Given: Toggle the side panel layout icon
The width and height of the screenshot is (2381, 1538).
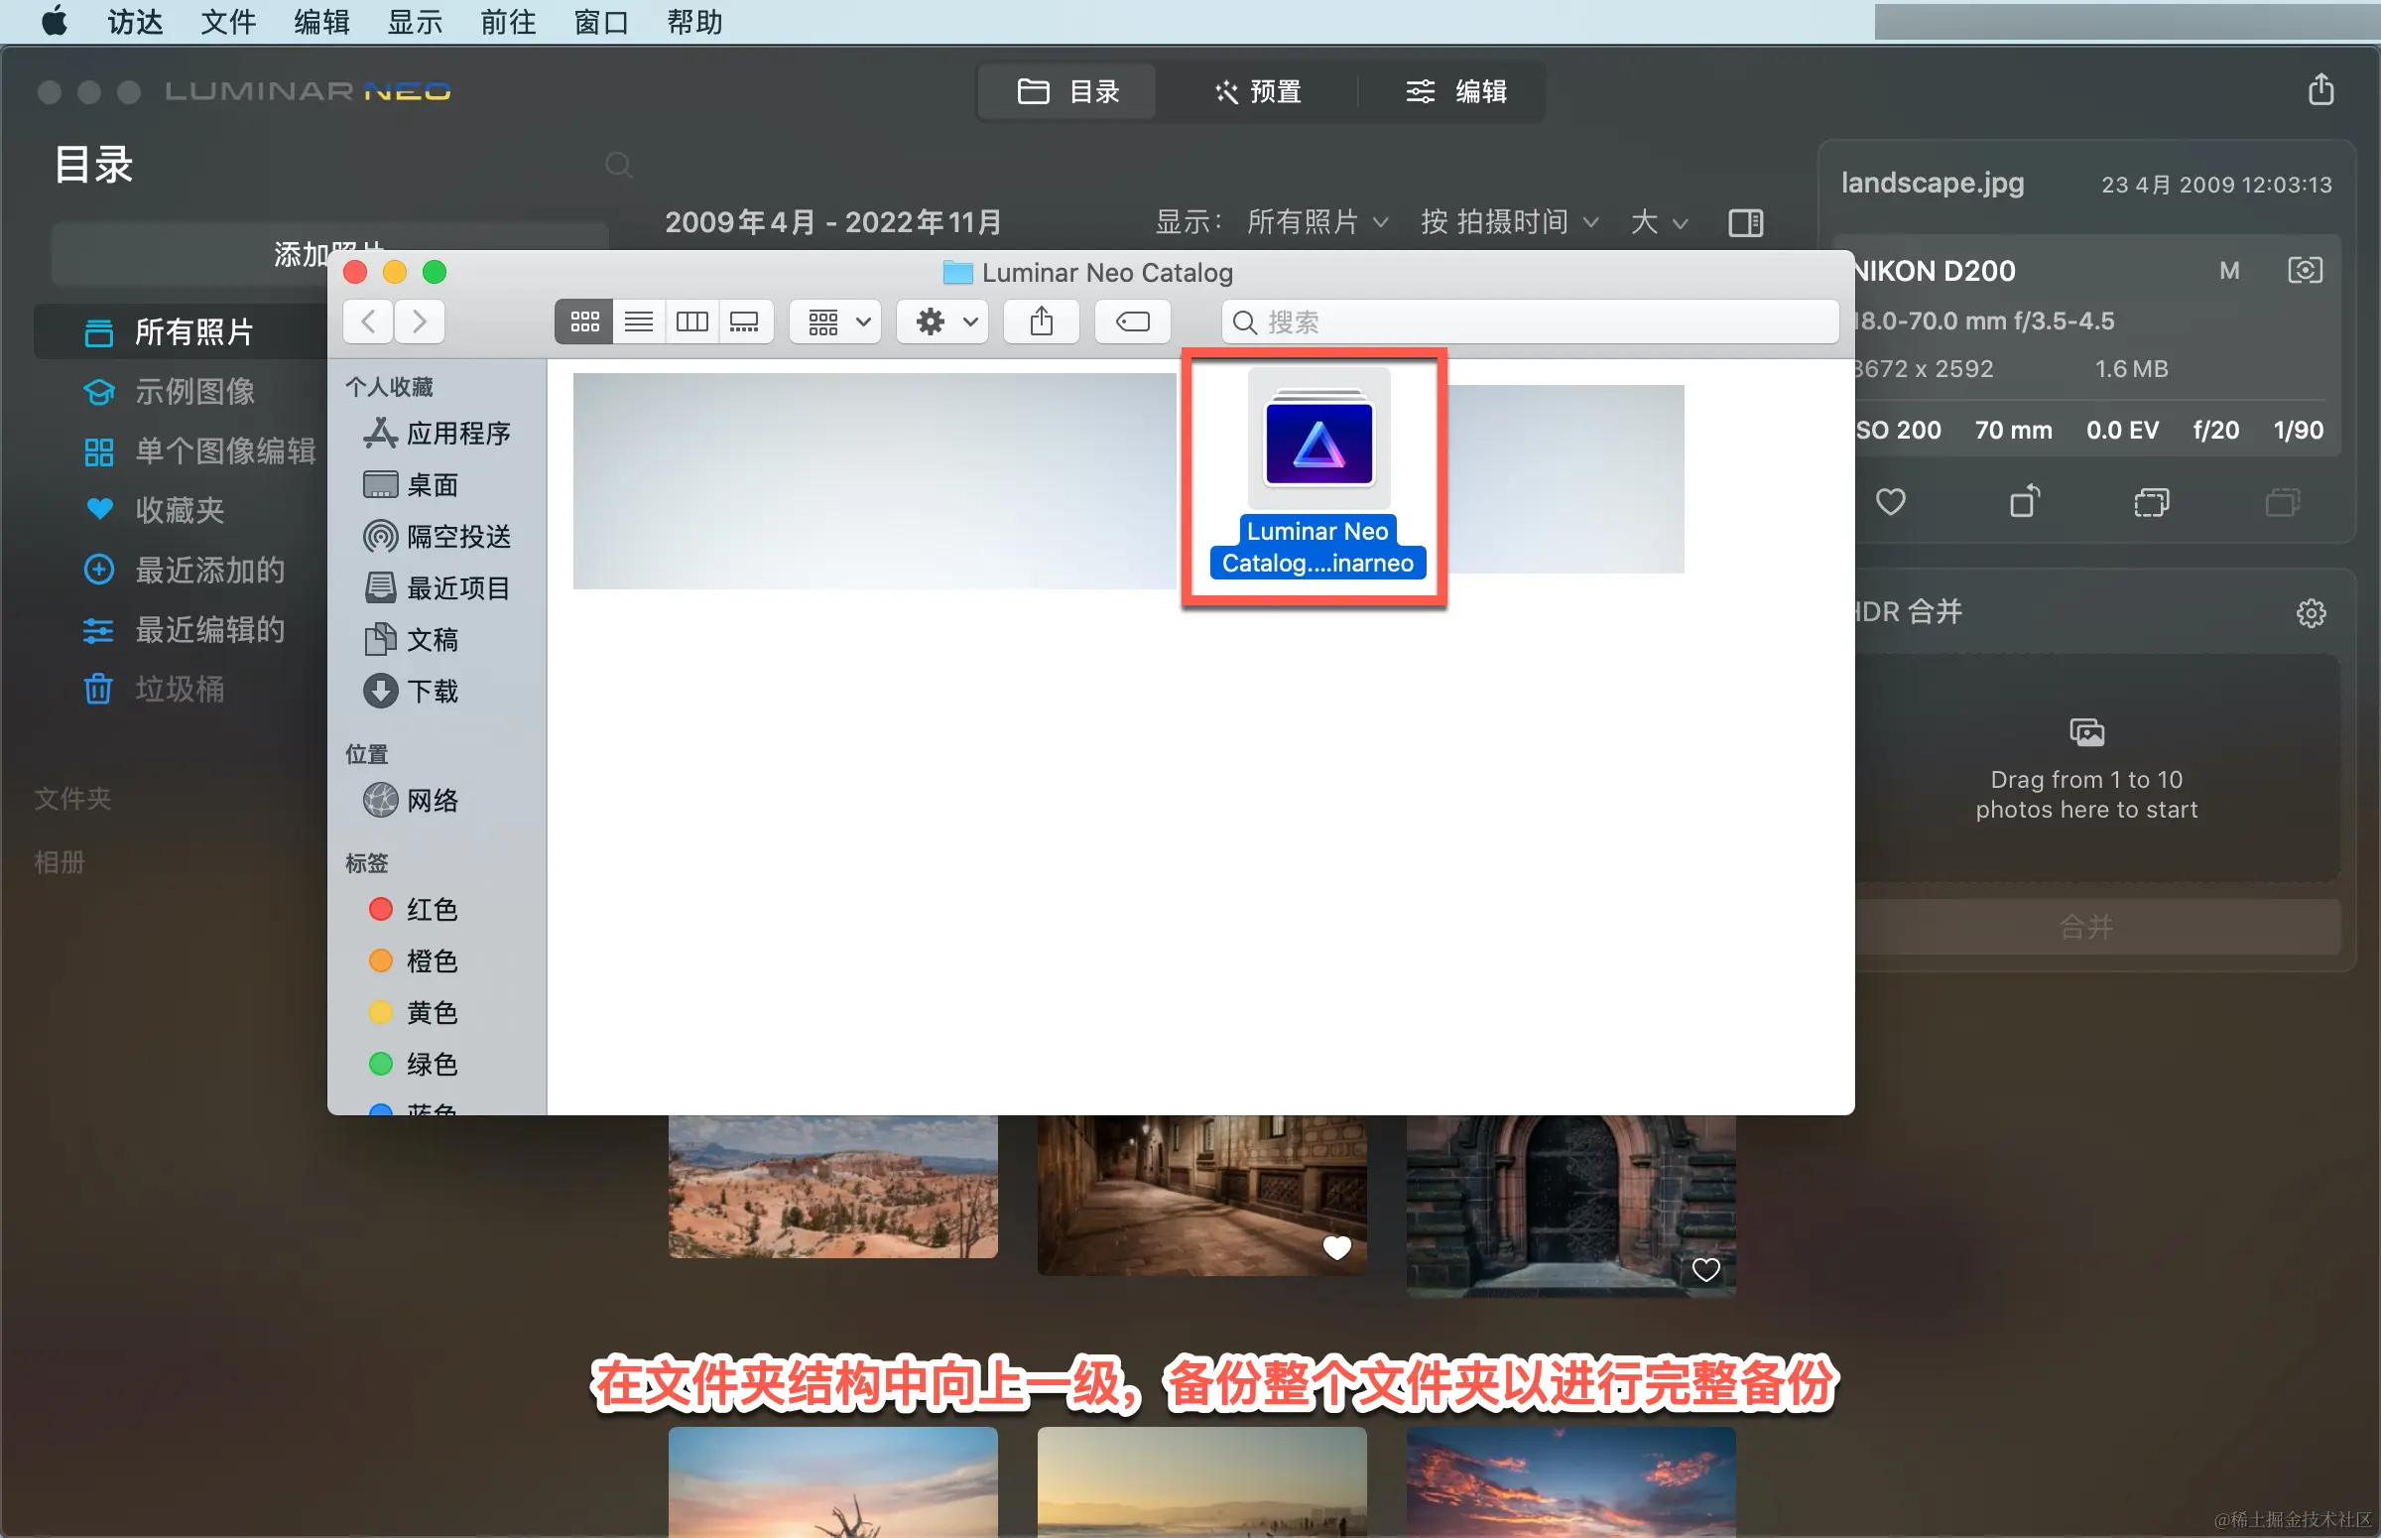Looking at the screenshot, I should pos(1745,221).
